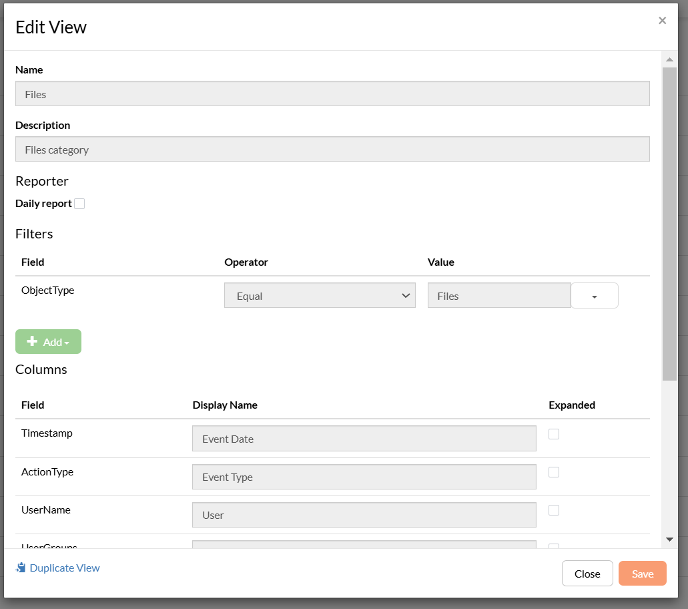Click the Value column header
This screenshot has width=688, height=609.
pos(441,262)
